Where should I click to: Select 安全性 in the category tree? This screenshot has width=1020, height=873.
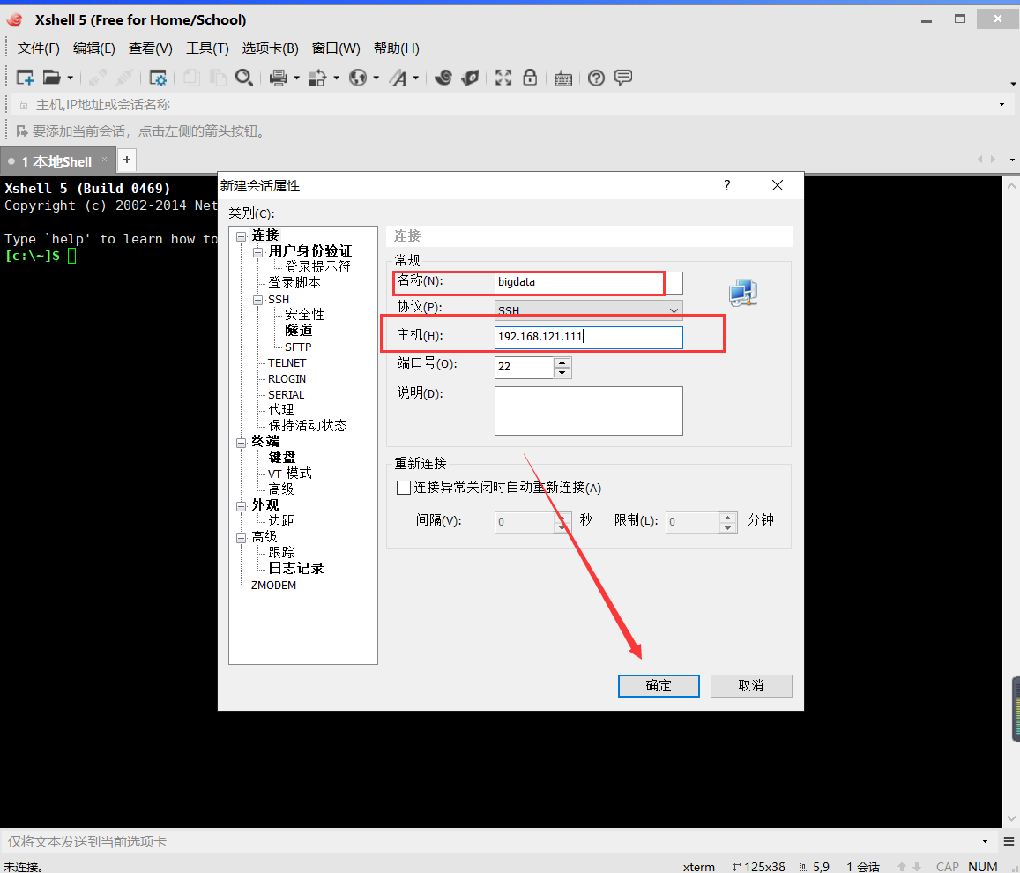pos(304,315)
